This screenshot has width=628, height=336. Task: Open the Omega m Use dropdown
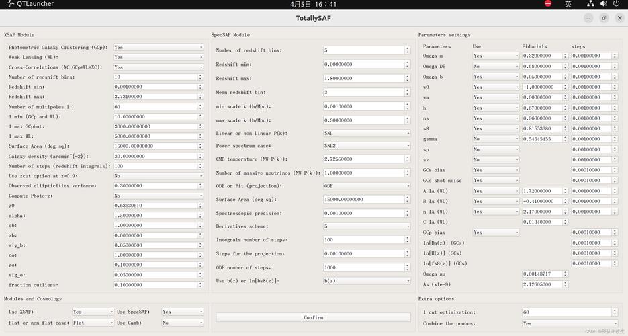(496, 56)
